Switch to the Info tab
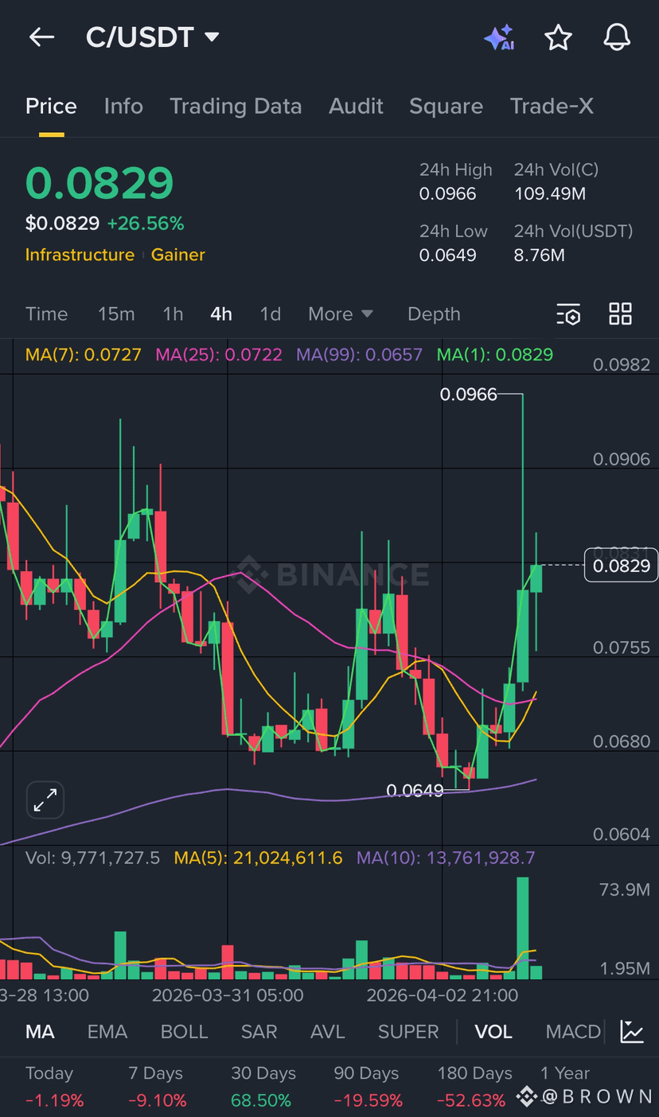The height and width of the screenshot is (1117, 659). (123, 107)
